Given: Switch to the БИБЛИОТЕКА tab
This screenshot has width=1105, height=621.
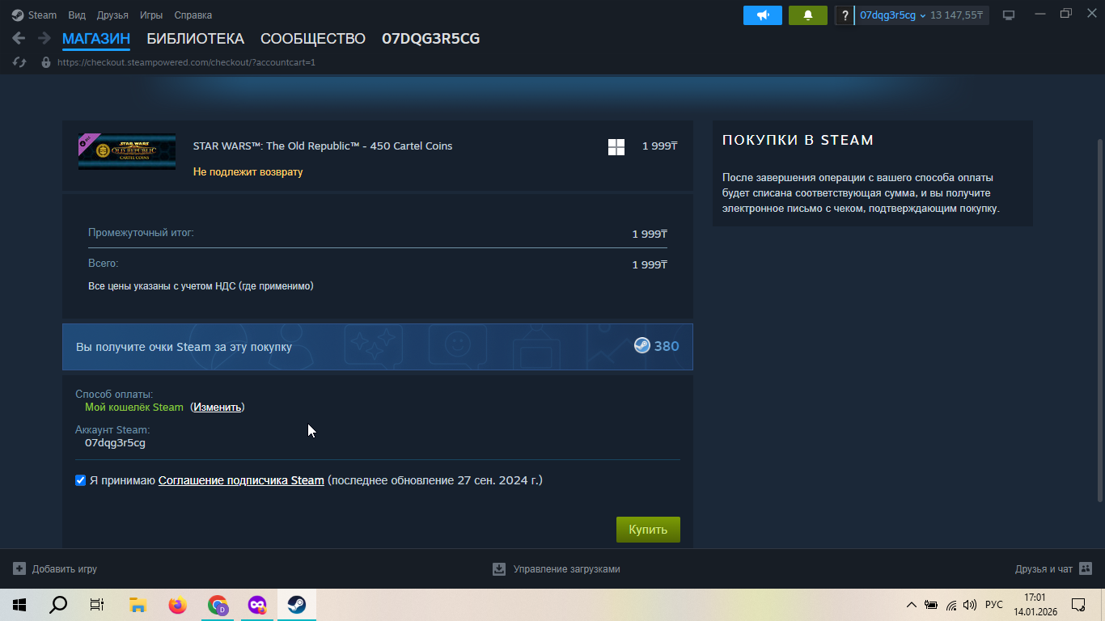Looking at the screenshot, I should [x=195, y=39].
